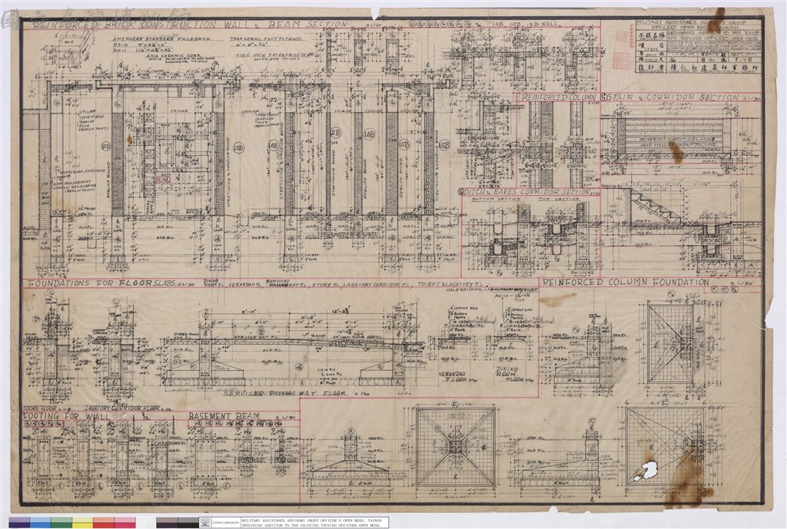The width and height of the screenshot is (787, 529).
Task: Click the small logo icon beside catalog number
Action: tap(204, 523)
